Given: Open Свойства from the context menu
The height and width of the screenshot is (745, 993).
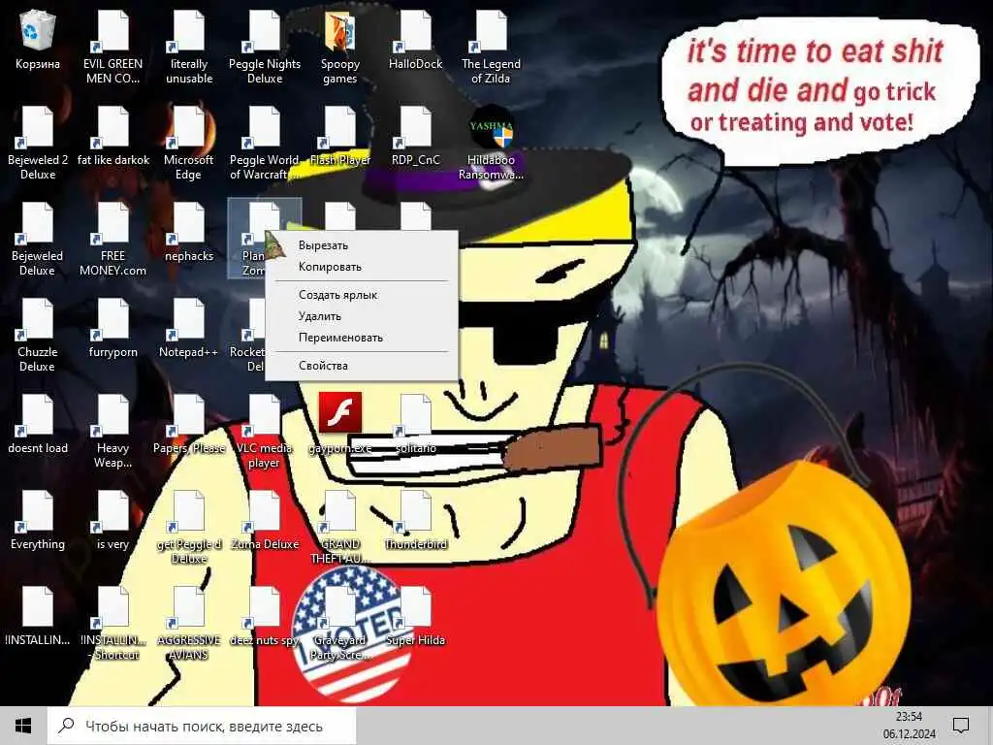Looking at the screenshot, I should [362, 366].
